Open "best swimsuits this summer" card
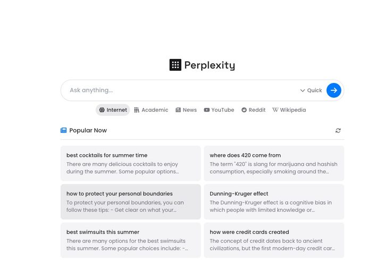 131,240
